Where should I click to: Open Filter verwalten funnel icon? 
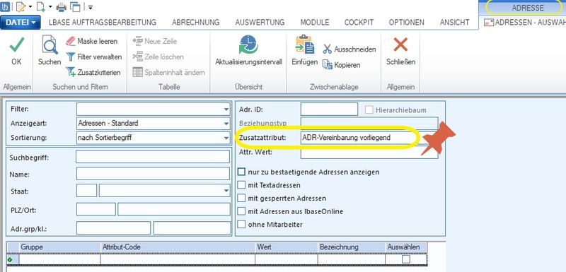point(71,57)
